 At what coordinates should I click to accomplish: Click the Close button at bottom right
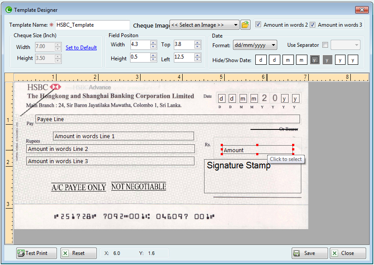coord(348,253)
